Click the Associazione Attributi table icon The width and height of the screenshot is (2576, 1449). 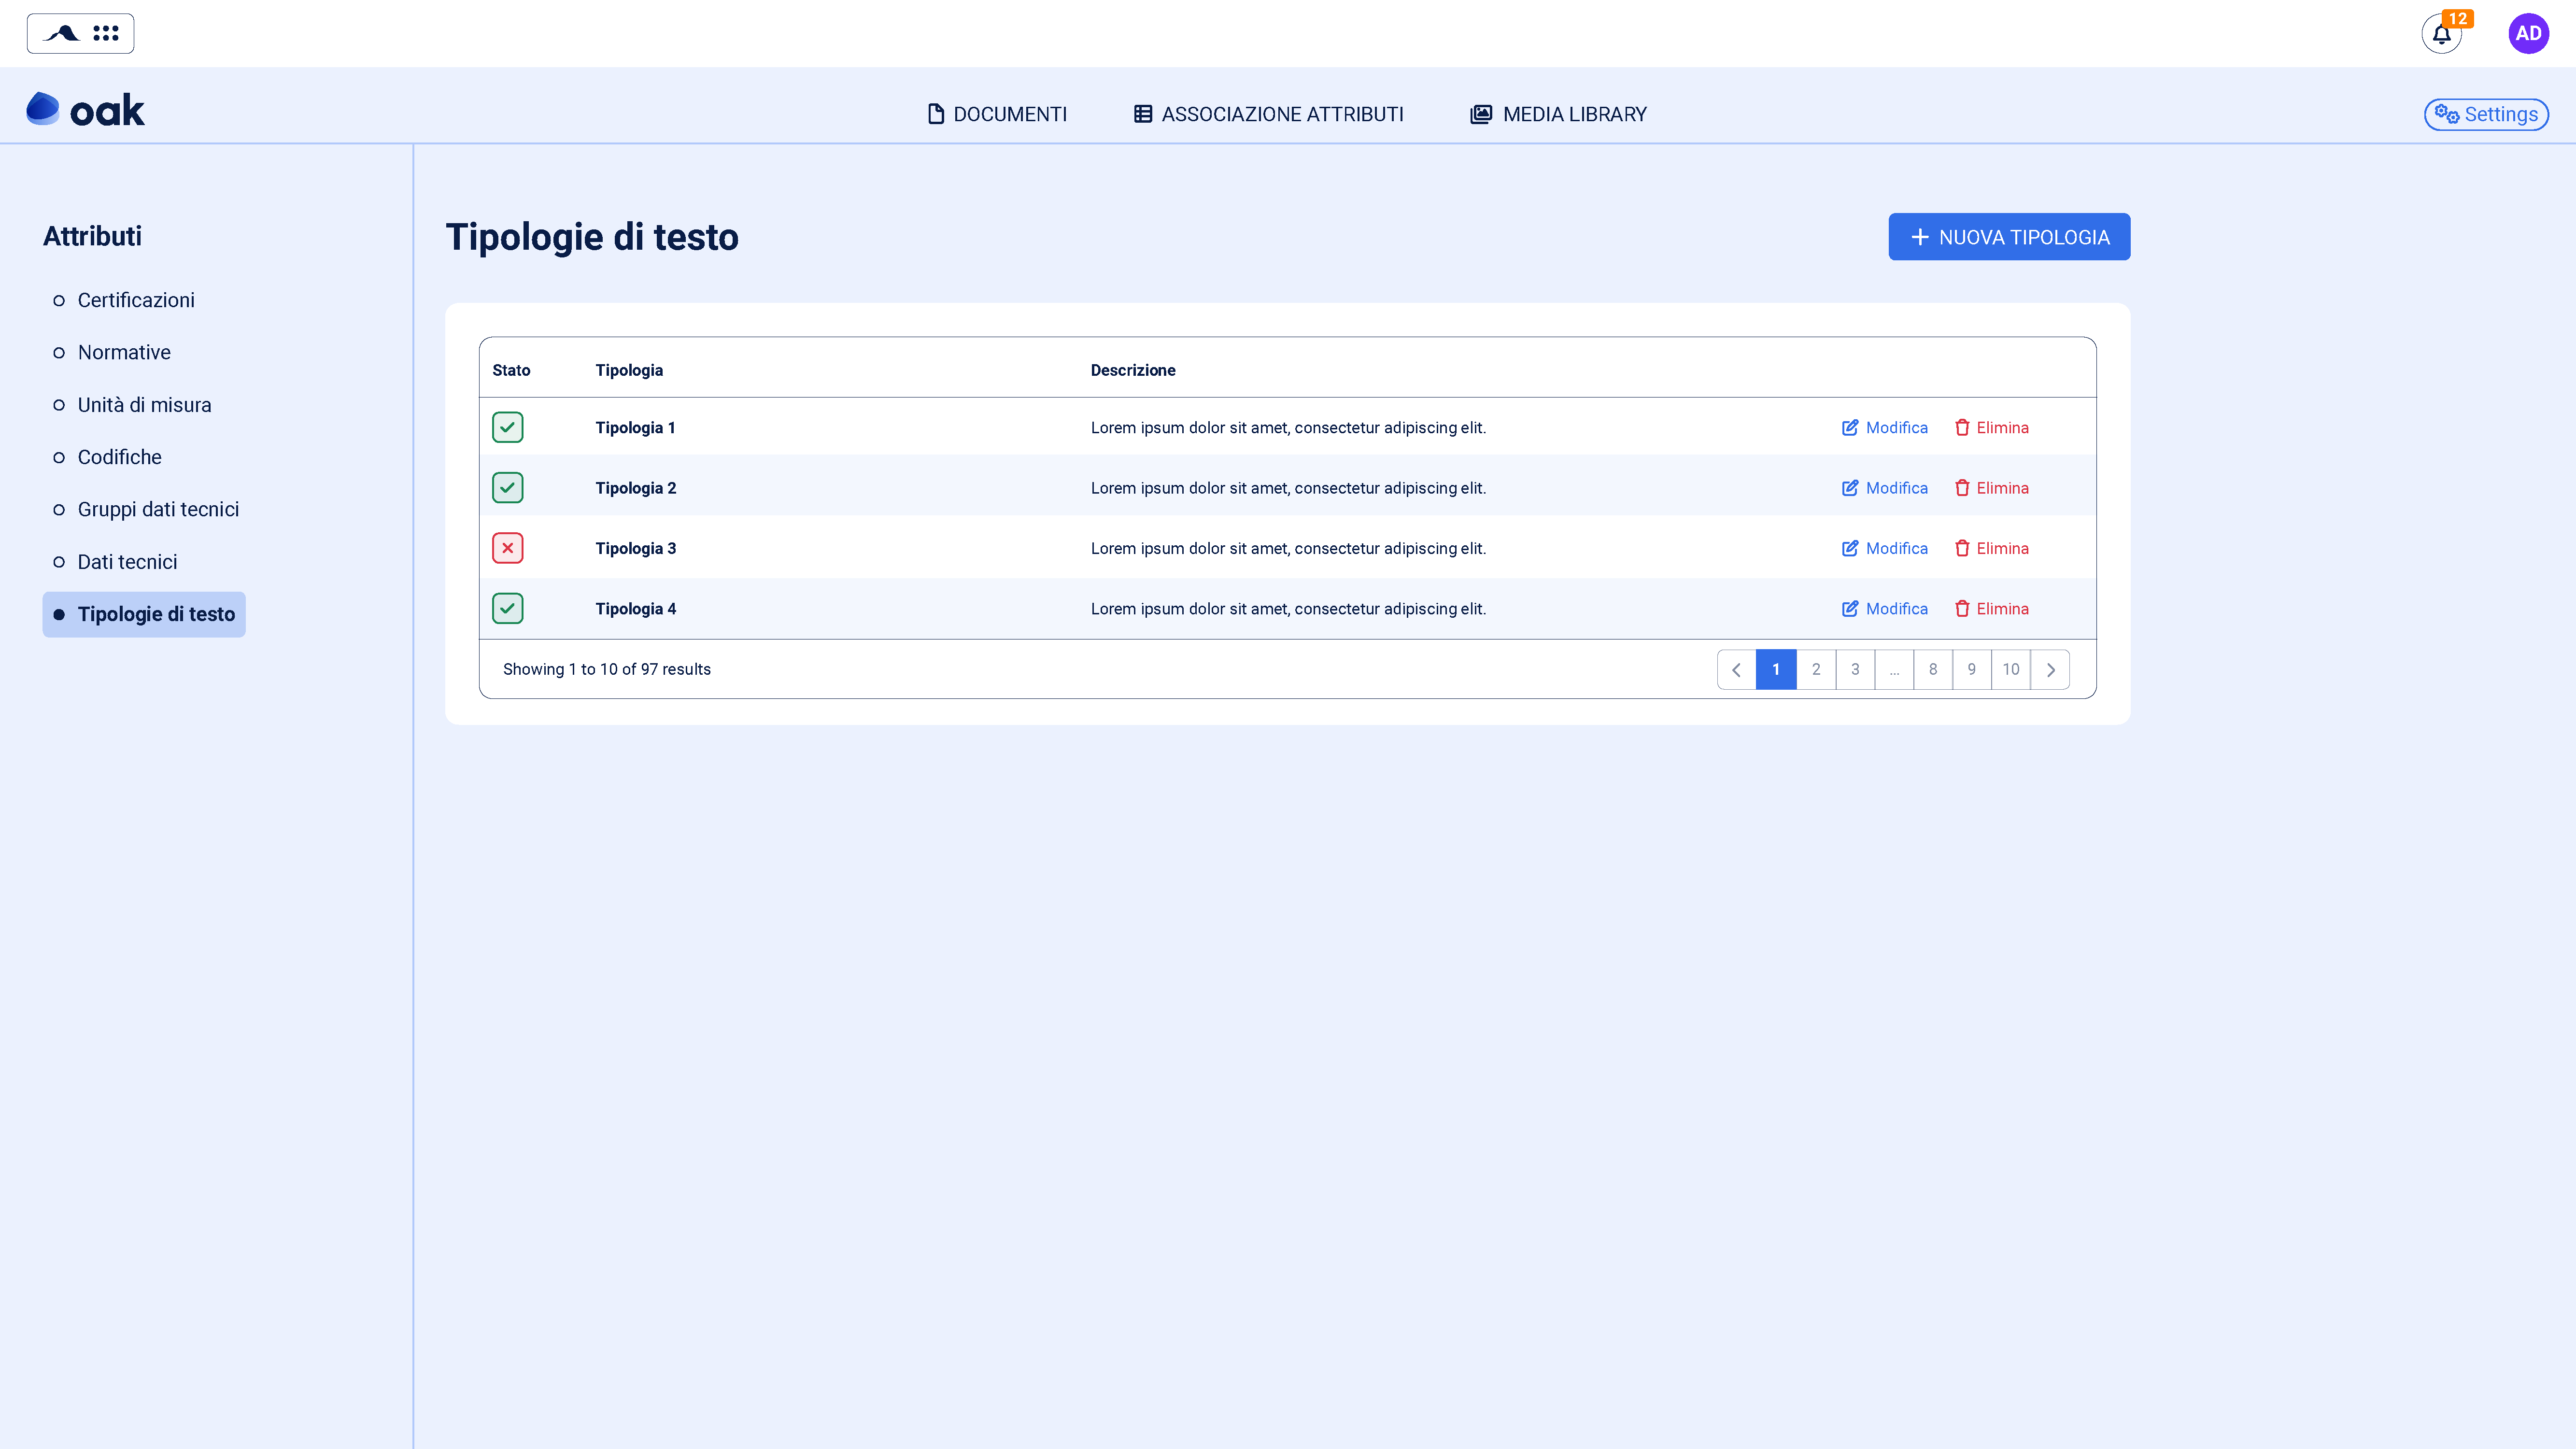coord(1143,114)
